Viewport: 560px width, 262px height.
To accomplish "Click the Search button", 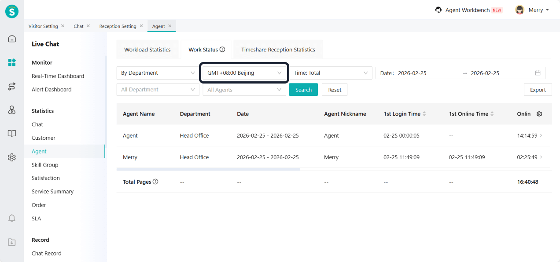I will click(303, 90).
